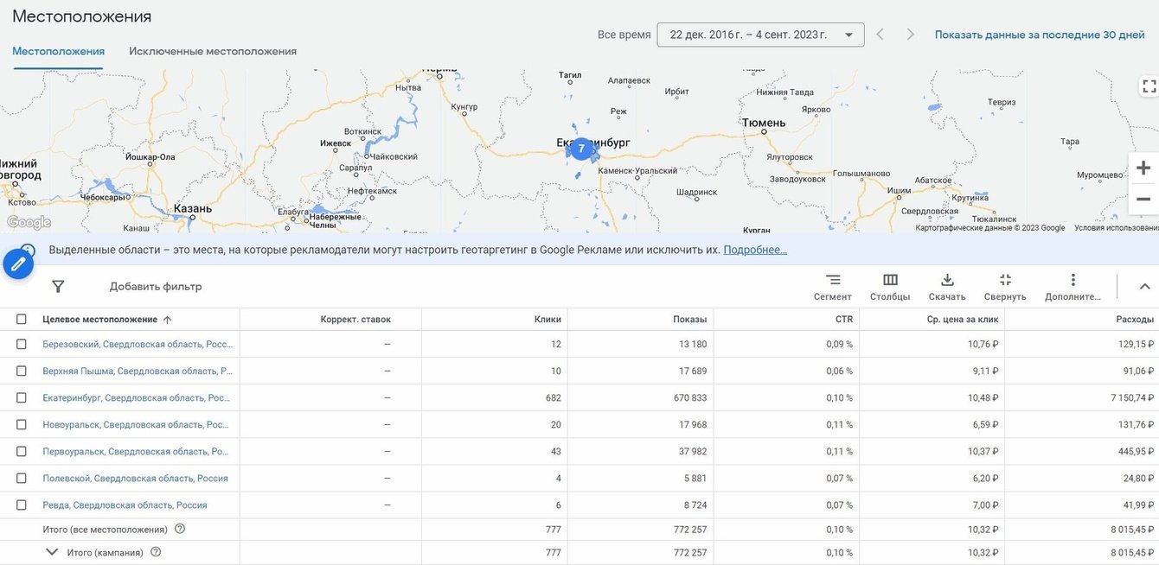Toggle the select-all header checkbox
This screenshot has height=565, width=1159.
pyautogui.click(x=22, y=320)
